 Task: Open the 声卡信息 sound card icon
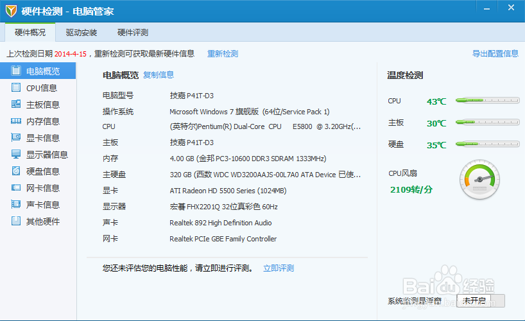tap(16, 204)
